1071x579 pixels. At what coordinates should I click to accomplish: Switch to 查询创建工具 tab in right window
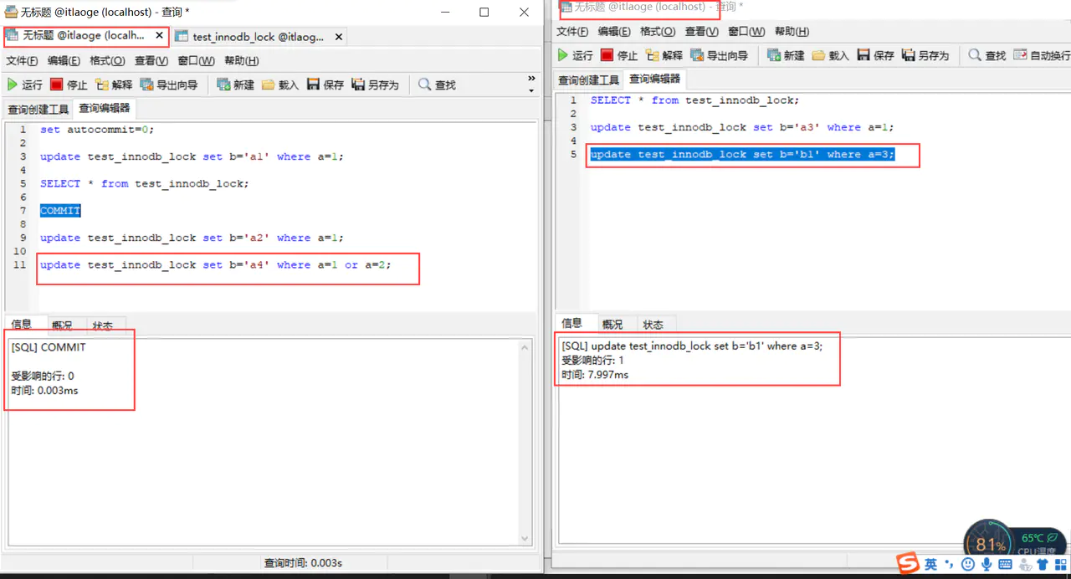589,80
